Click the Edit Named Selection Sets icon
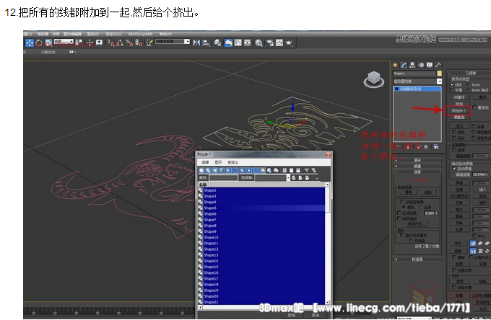The height and width of the screenshot is (320, 491). [149, 43]
